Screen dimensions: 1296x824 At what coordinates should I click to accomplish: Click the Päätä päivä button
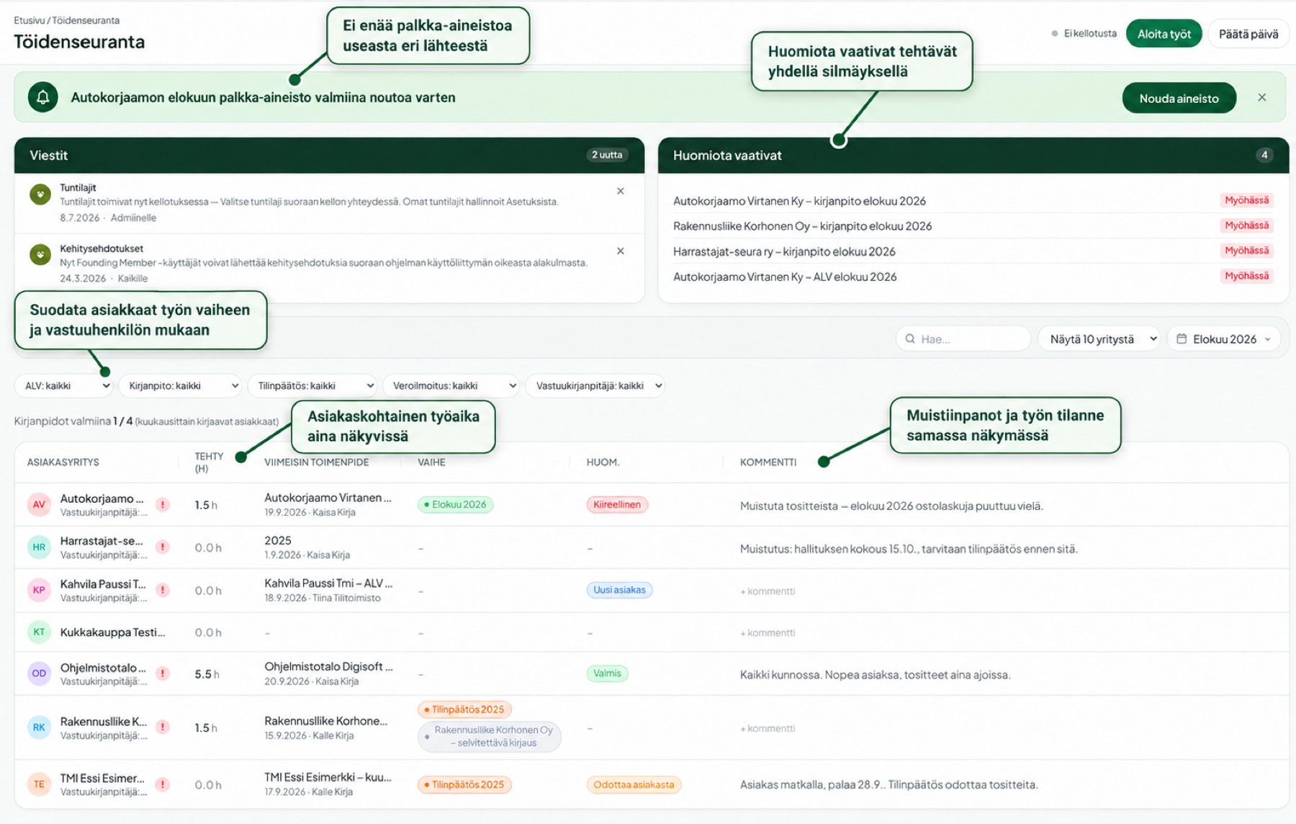(x=1248, y=34)
